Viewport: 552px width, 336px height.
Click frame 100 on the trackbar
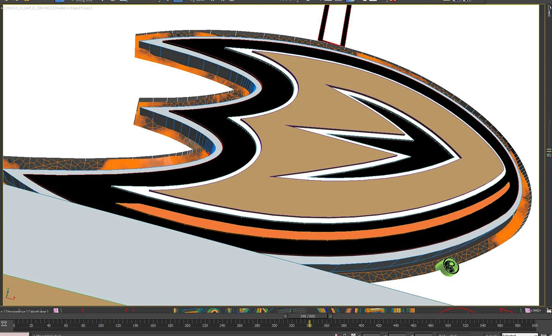[100, 325]
